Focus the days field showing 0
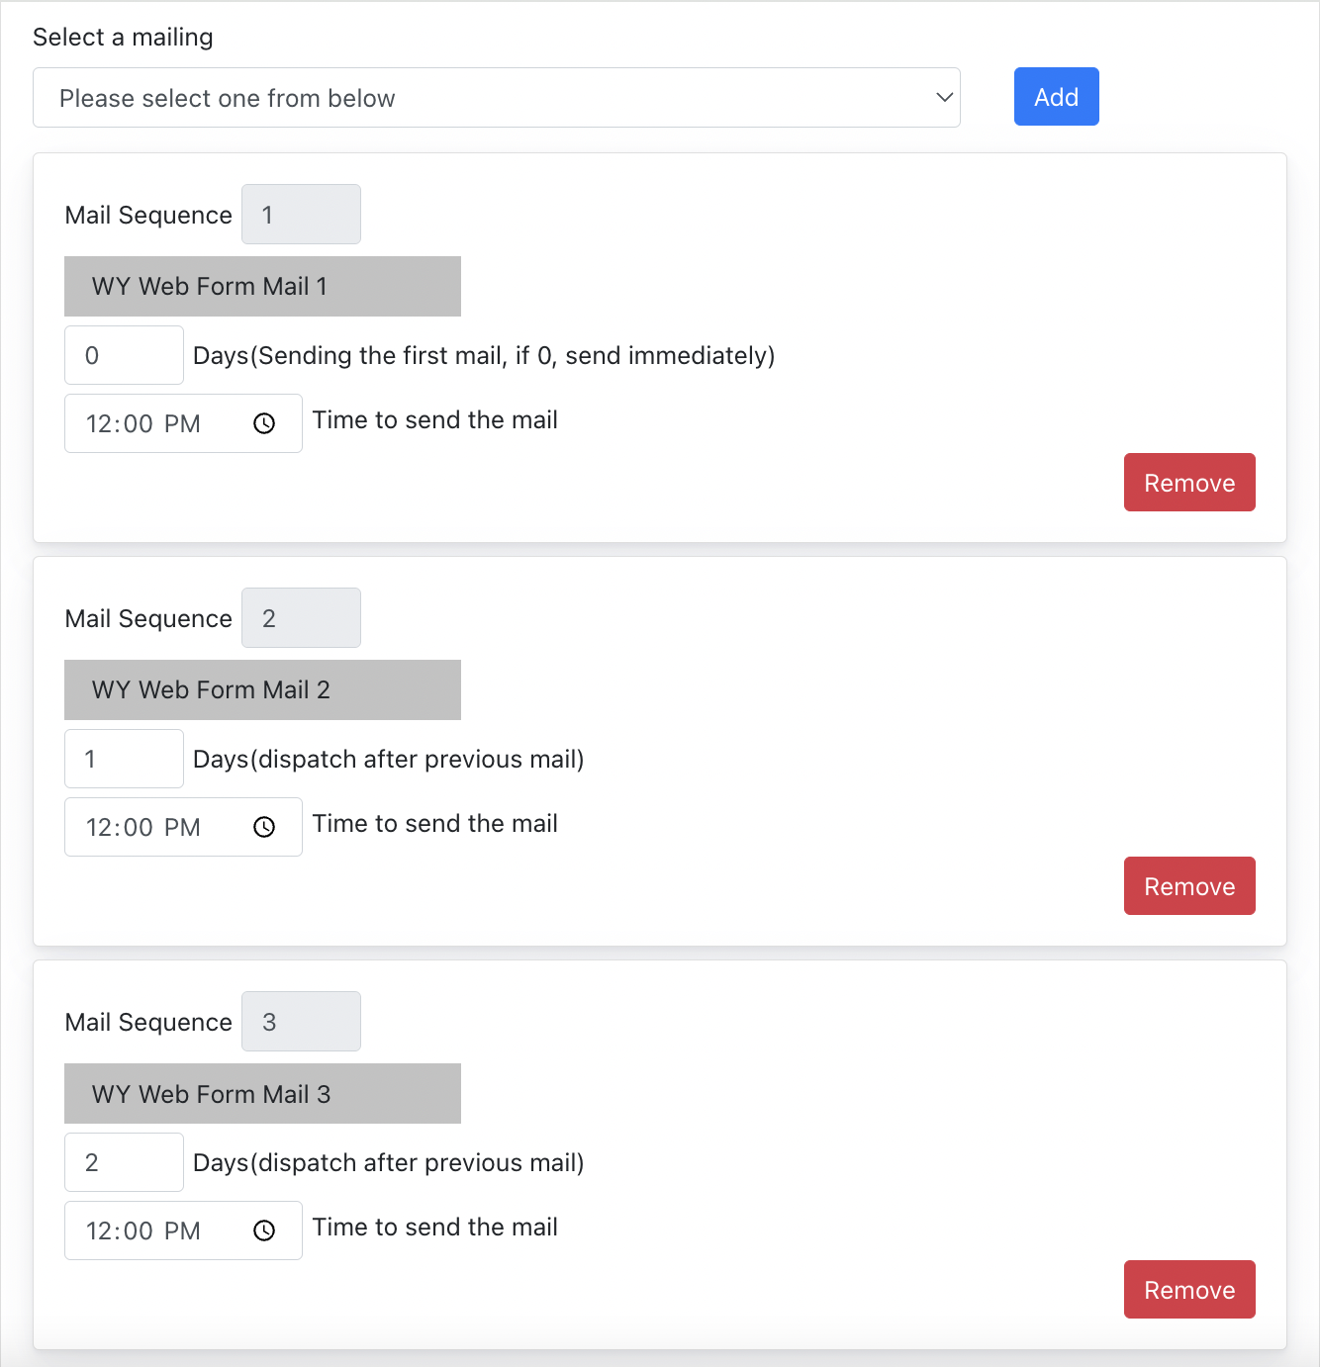 [x=124, y=355]
